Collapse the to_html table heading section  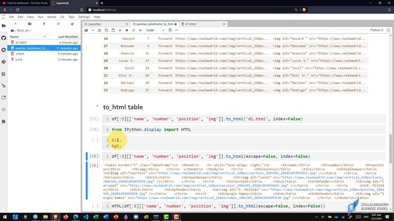[97, 106]
